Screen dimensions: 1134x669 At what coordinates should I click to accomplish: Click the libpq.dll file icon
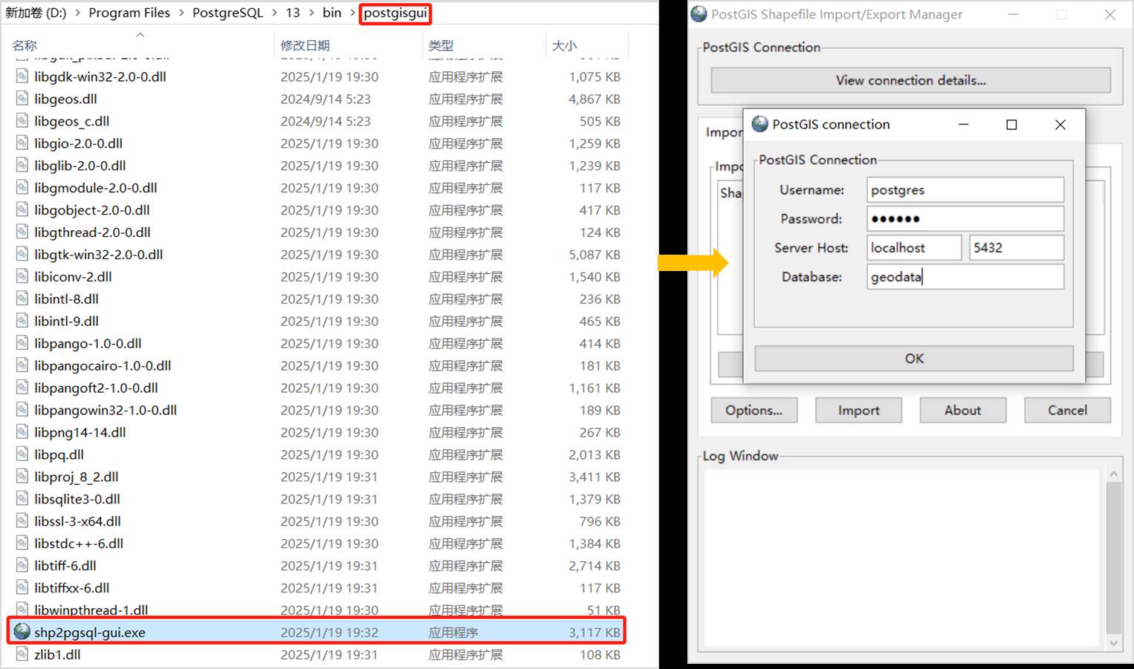22,455
